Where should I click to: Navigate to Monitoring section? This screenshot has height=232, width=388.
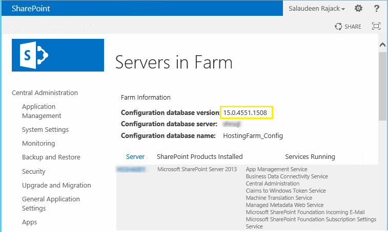pyautogui.click(x=38, y=144)
